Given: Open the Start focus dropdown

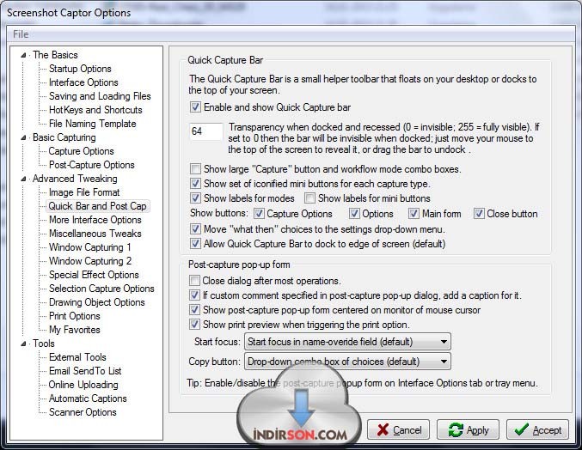Looking at the screenshot, I should (x=347, y=342).
